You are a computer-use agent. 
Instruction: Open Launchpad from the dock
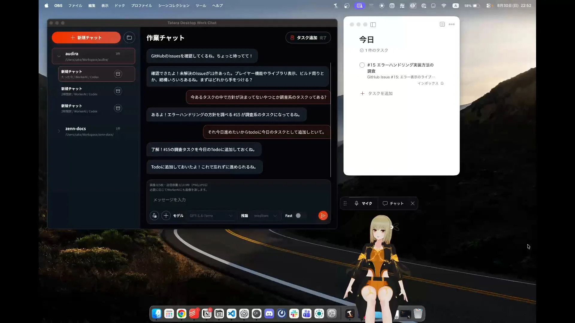169,314
